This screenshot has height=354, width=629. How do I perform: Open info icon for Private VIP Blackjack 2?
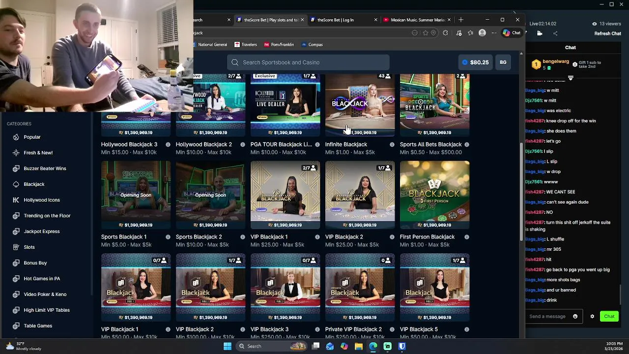tap(392, 329)
